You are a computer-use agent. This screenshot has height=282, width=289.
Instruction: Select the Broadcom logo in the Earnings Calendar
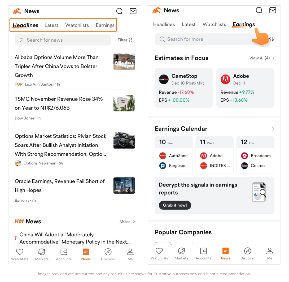pos(244,156)
